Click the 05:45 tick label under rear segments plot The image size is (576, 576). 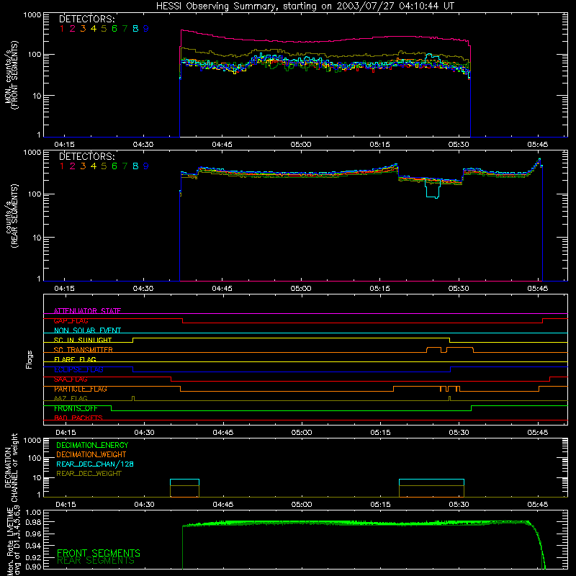537,289
